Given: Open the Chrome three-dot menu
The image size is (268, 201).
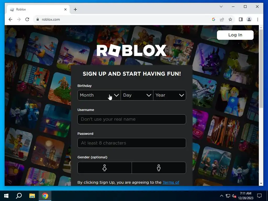Looking at the screenshot, I should point(258,19).
